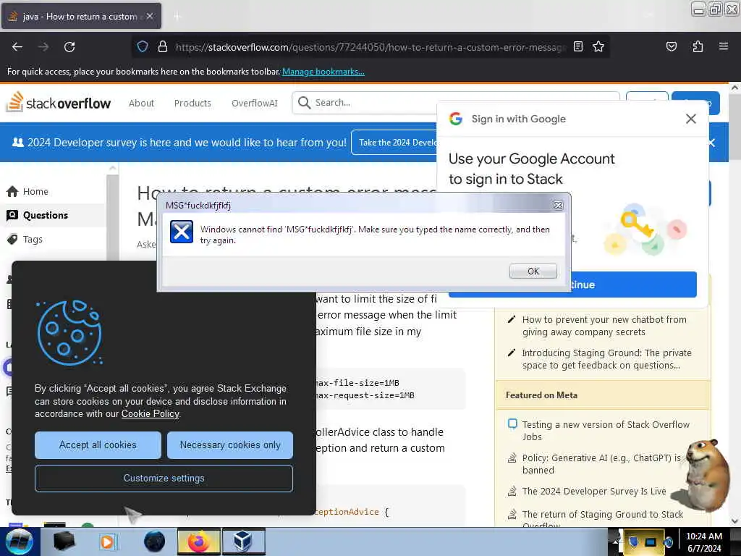Click the Firefox back arrow
Screen dimensions: 741x556
click(x=17, y=47)
